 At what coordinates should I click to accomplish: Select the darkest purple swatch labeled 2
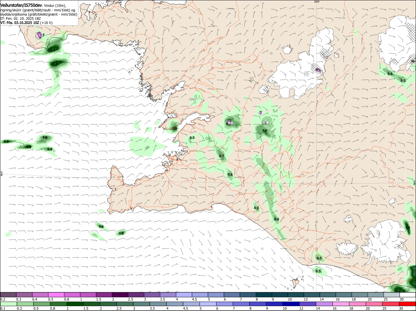(x=120, y=295)
